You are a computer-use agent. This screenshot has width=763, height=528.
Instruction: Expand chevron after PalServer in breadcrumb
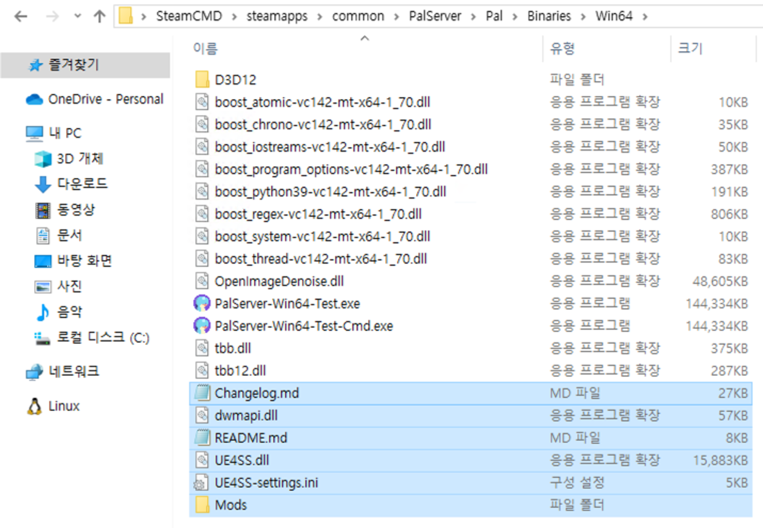[473, 16]
